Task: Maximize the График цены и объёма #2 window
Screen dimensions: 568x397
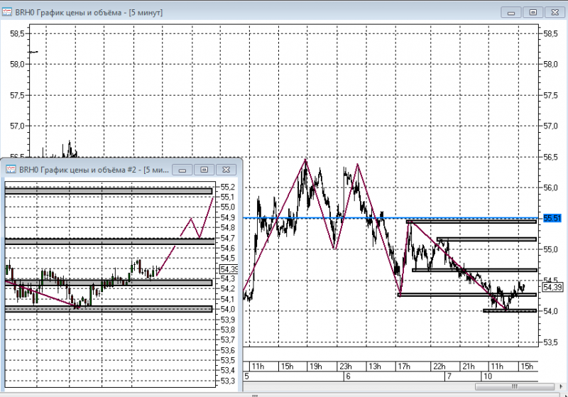Action: [204, 170]
